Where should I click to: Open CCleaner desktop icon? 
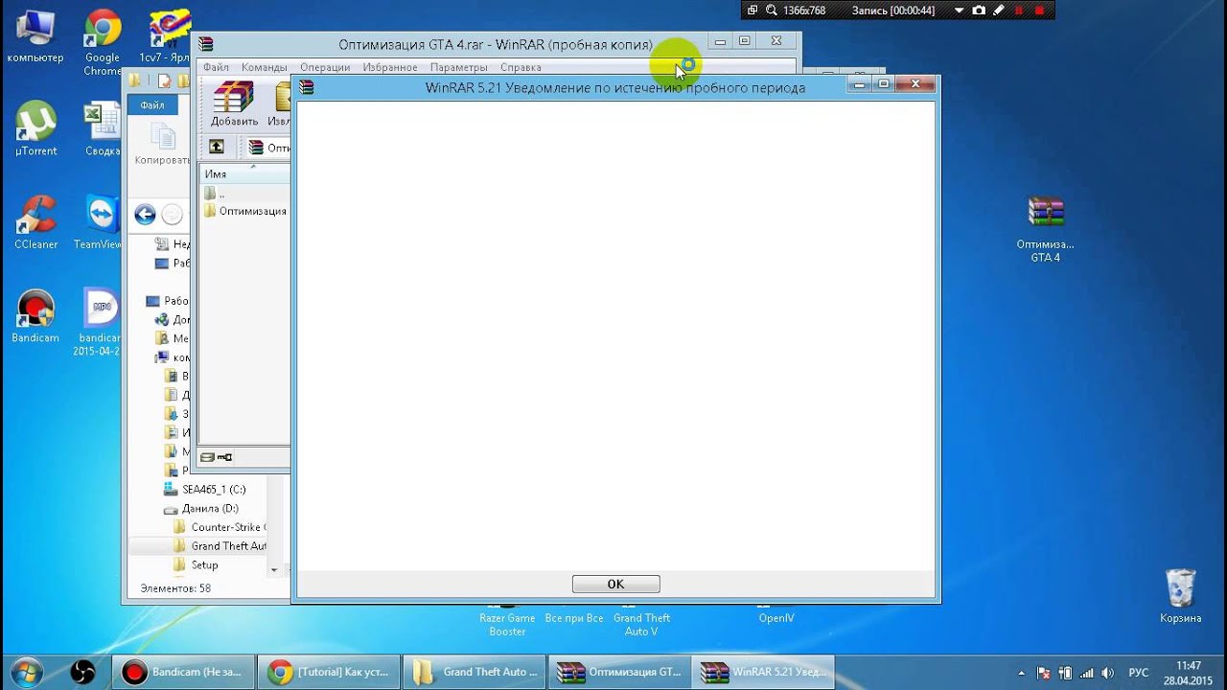tap(35, 222)
